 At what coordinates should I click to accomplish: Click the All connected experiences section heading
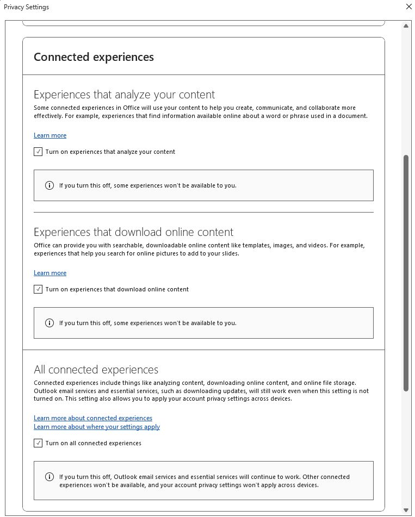pos(96,369)
